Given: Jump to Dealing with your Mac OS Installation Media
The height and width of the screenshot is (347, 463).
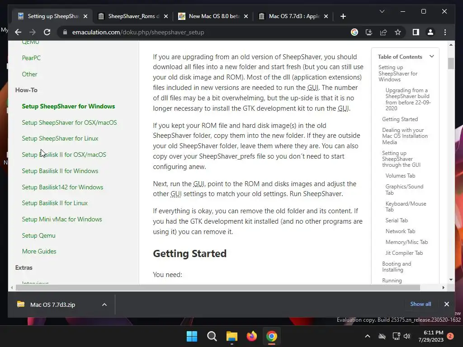Looking at the screenshot, I should pyautogui.click(x=405, y=136).
